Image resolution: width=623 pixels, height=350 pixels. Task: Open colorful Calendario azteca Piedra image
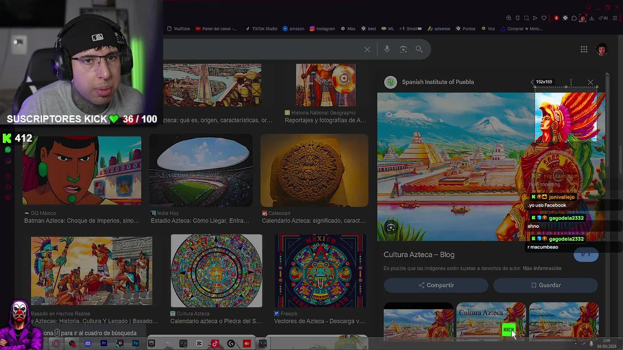217,271
